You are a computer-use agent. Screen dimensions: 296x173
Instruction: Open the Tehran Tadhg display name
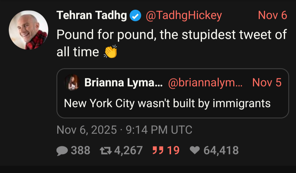click(92, 16)
